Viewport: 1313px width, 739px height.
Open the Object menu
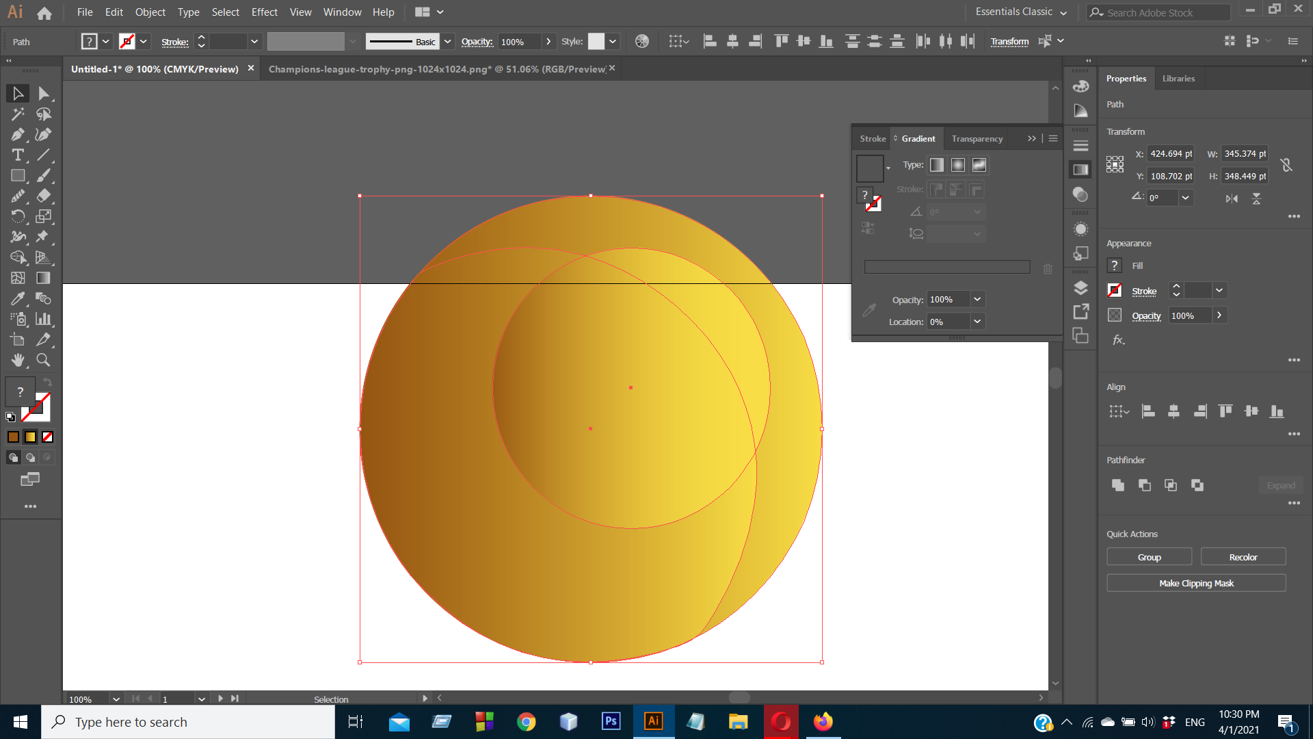[150, 12]
